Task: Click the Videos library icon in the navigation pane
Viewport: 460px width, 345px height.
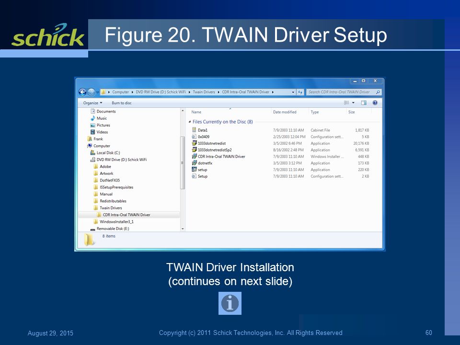Action: [92, 132]
